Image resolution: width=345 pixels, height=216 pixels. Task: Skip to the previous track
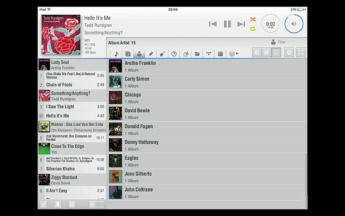point(213,24)
